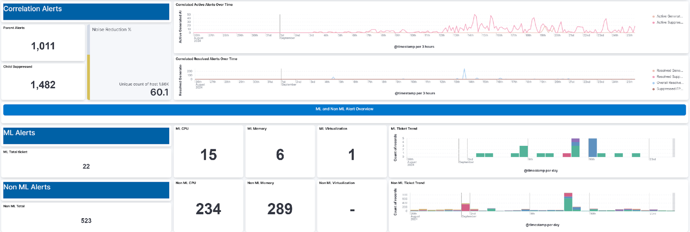The width and height of the screenshot is (690, 232).
Task: Click the Parent Alerts panel title
Action: (14, 28)
